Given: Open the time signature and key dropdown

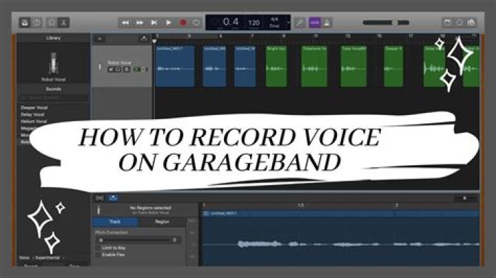Looking at the screenshot, I should pos(276,23).
